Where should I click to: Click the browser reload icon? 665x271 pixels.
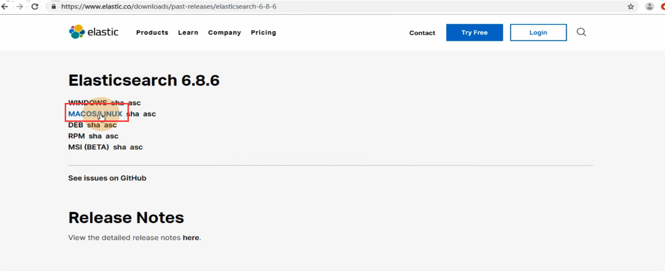point(35,7)
